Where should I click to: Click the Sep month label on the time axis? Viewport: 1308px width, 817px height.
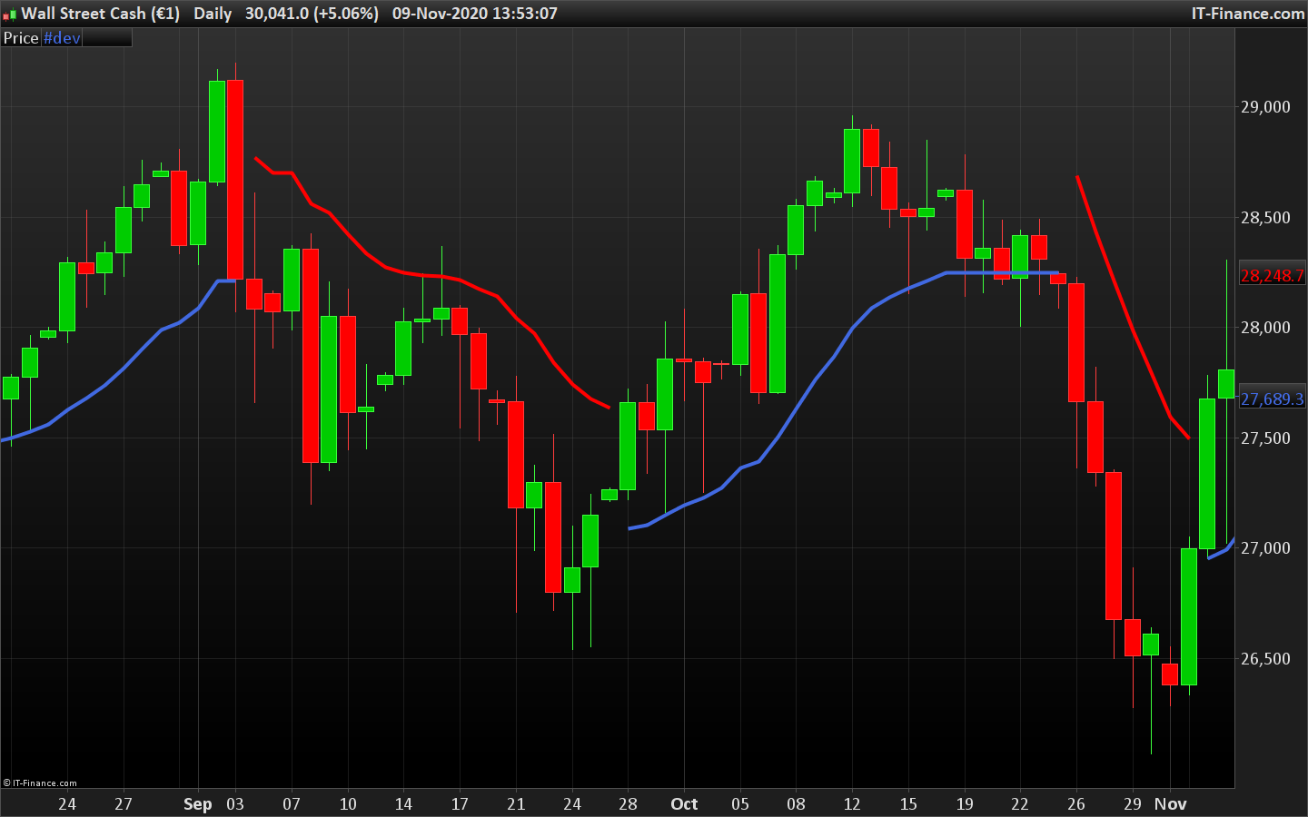click(197, 804)
